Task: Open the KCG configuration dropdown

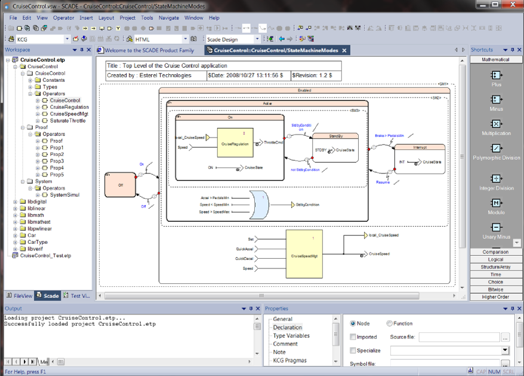Action: (66, 39)
